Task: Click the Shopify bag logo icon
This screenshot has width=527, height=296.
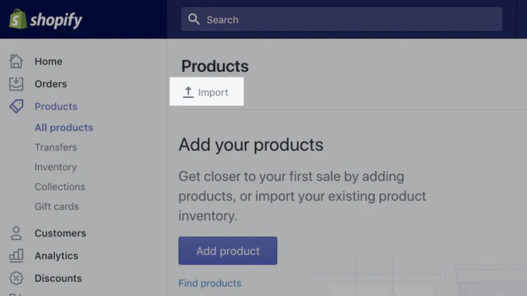Action: [18, 19]
